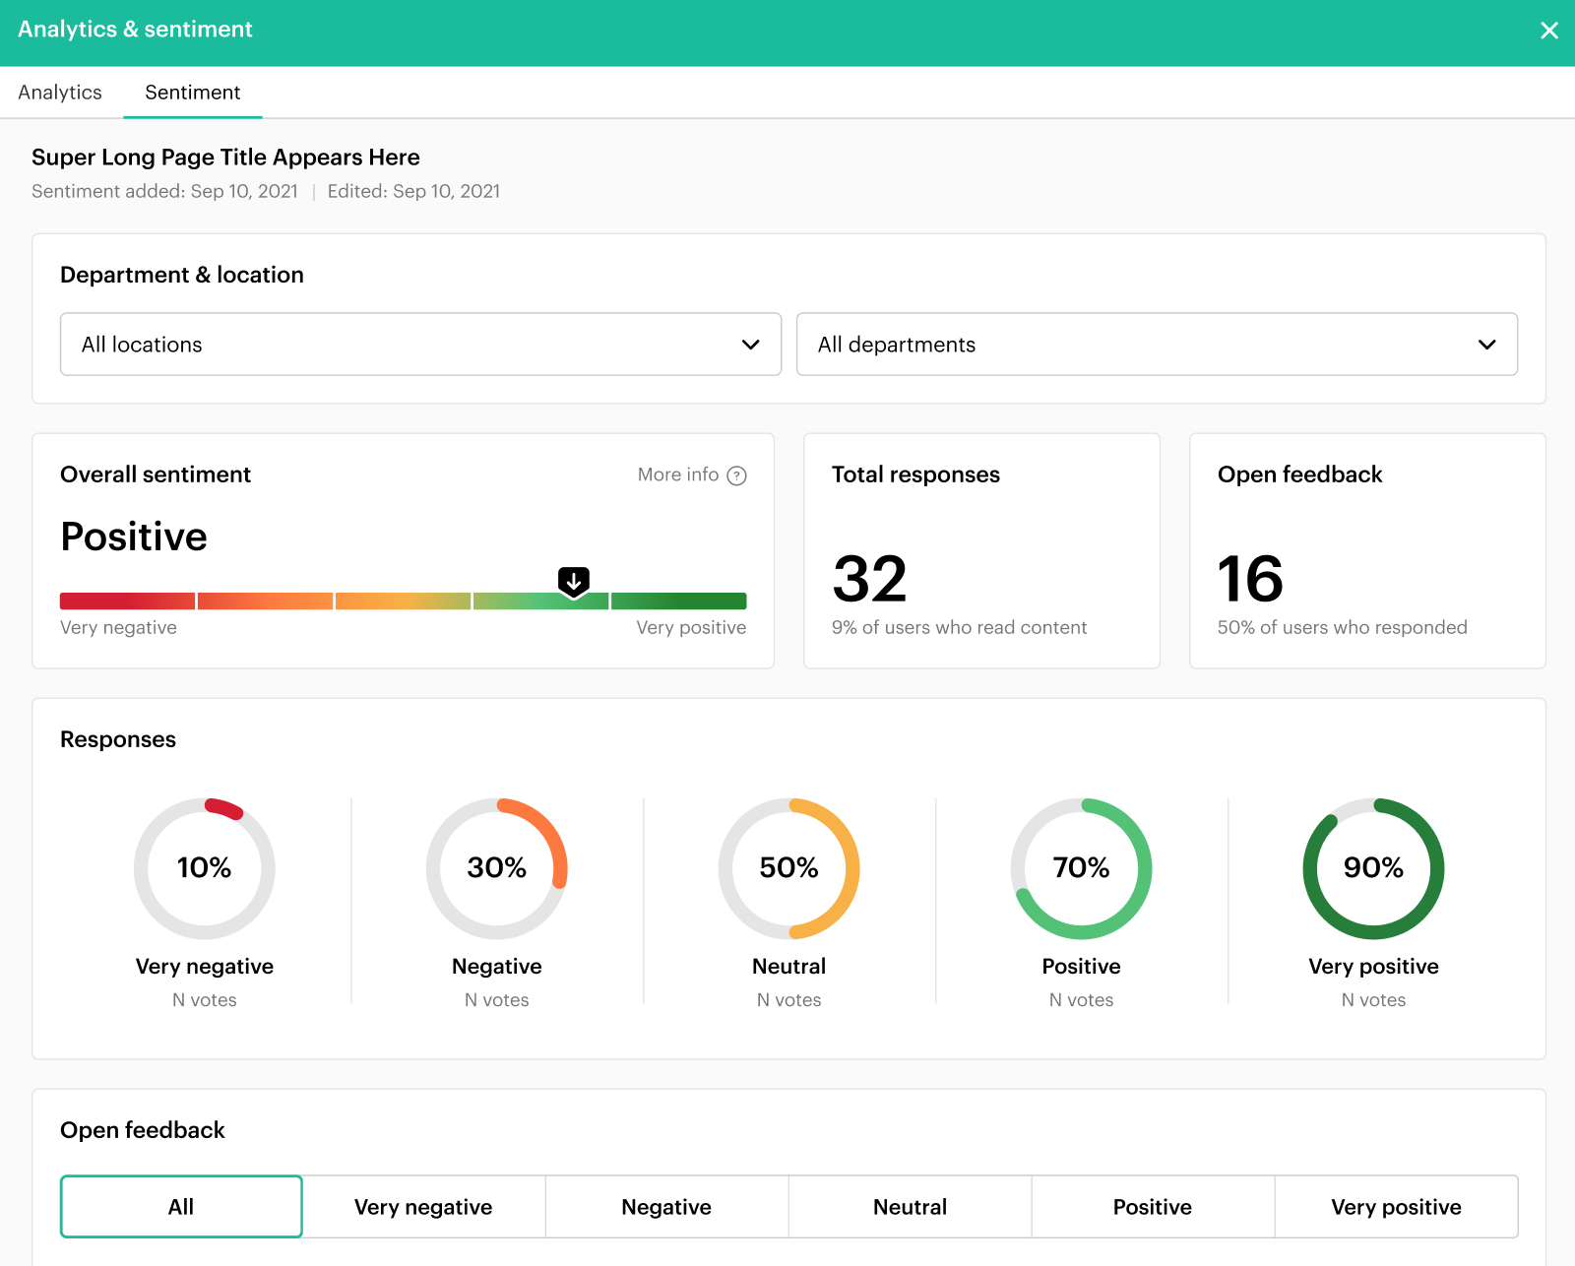Select the Sentiment tab
Image resolution: width=1575 pixels, height=1266 pixels.
coord(192,93)
